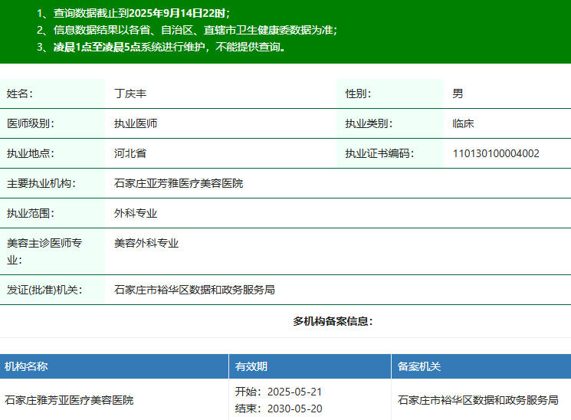Click the 临床 practice category value

pos(463,123)
